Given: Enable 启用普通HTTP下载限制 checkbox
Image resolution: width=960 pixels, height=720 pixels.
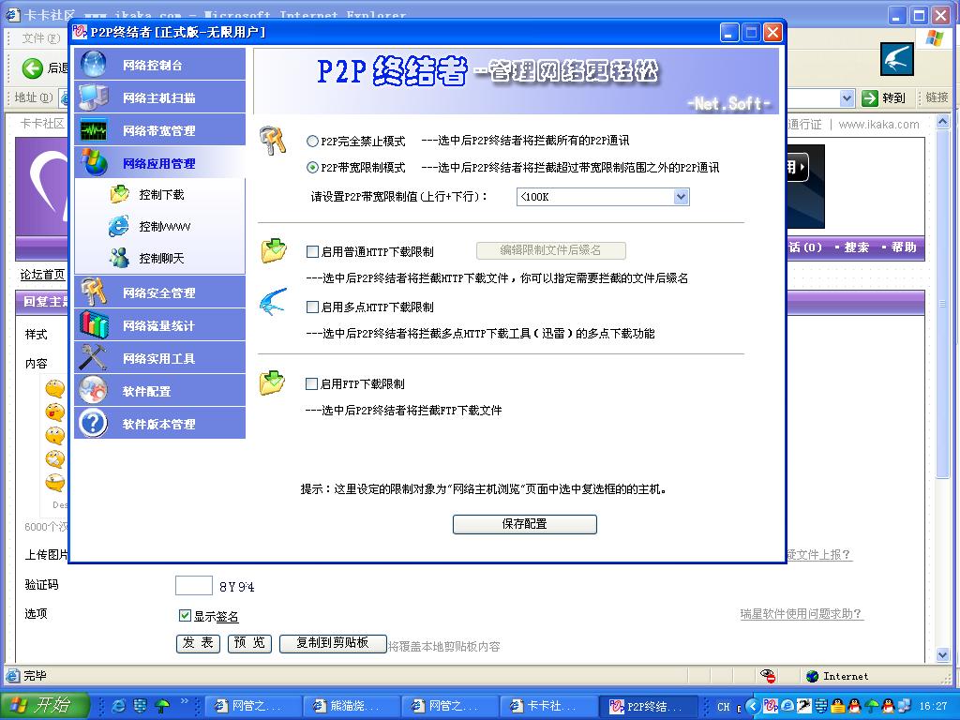Looking at the screenshot, I should pyautogui.click(x=312, y=251).
